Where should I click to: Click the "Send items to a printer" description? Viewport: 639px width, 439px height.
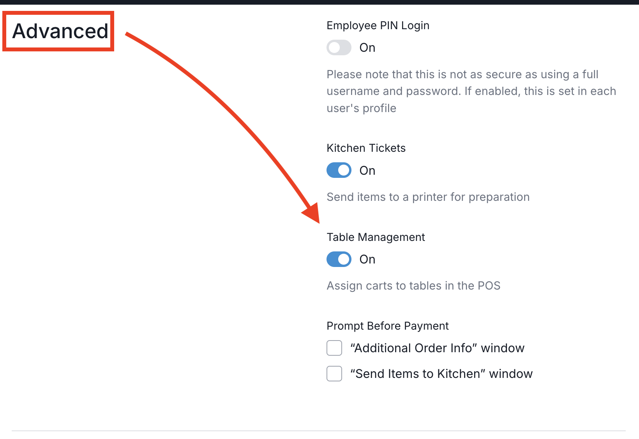pos(428,197)
